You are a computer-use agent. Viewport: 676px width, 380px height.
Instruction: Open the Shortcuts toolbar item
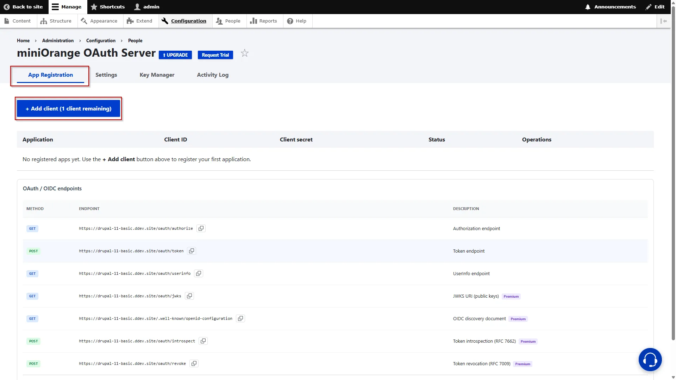[108, 7]
